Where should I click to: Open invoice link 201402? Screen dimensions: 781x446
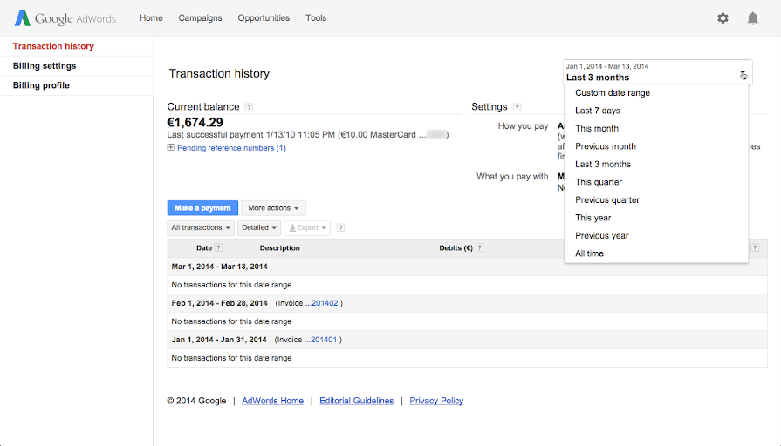coord(324,303)
